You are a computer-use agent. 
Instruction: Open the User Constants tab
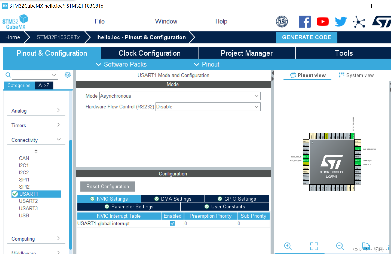(225, 206)
